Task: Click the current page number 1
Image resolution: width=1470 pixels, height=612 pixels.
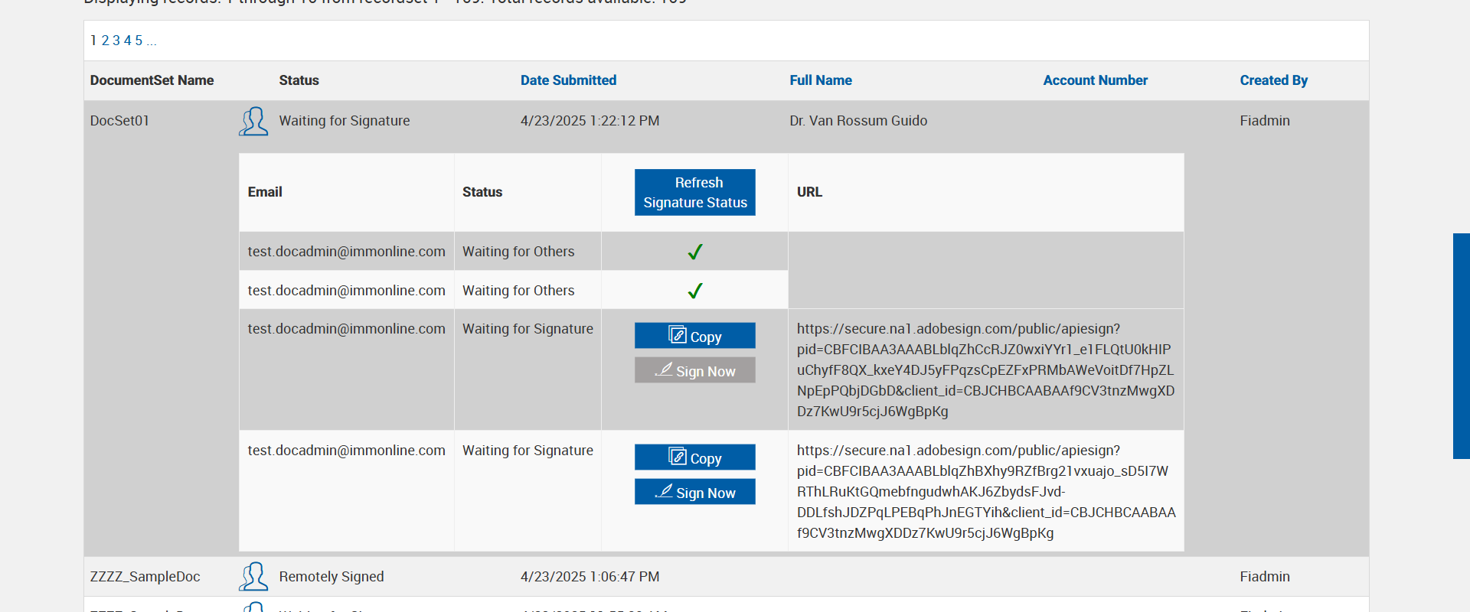Action: click(93, 41)
